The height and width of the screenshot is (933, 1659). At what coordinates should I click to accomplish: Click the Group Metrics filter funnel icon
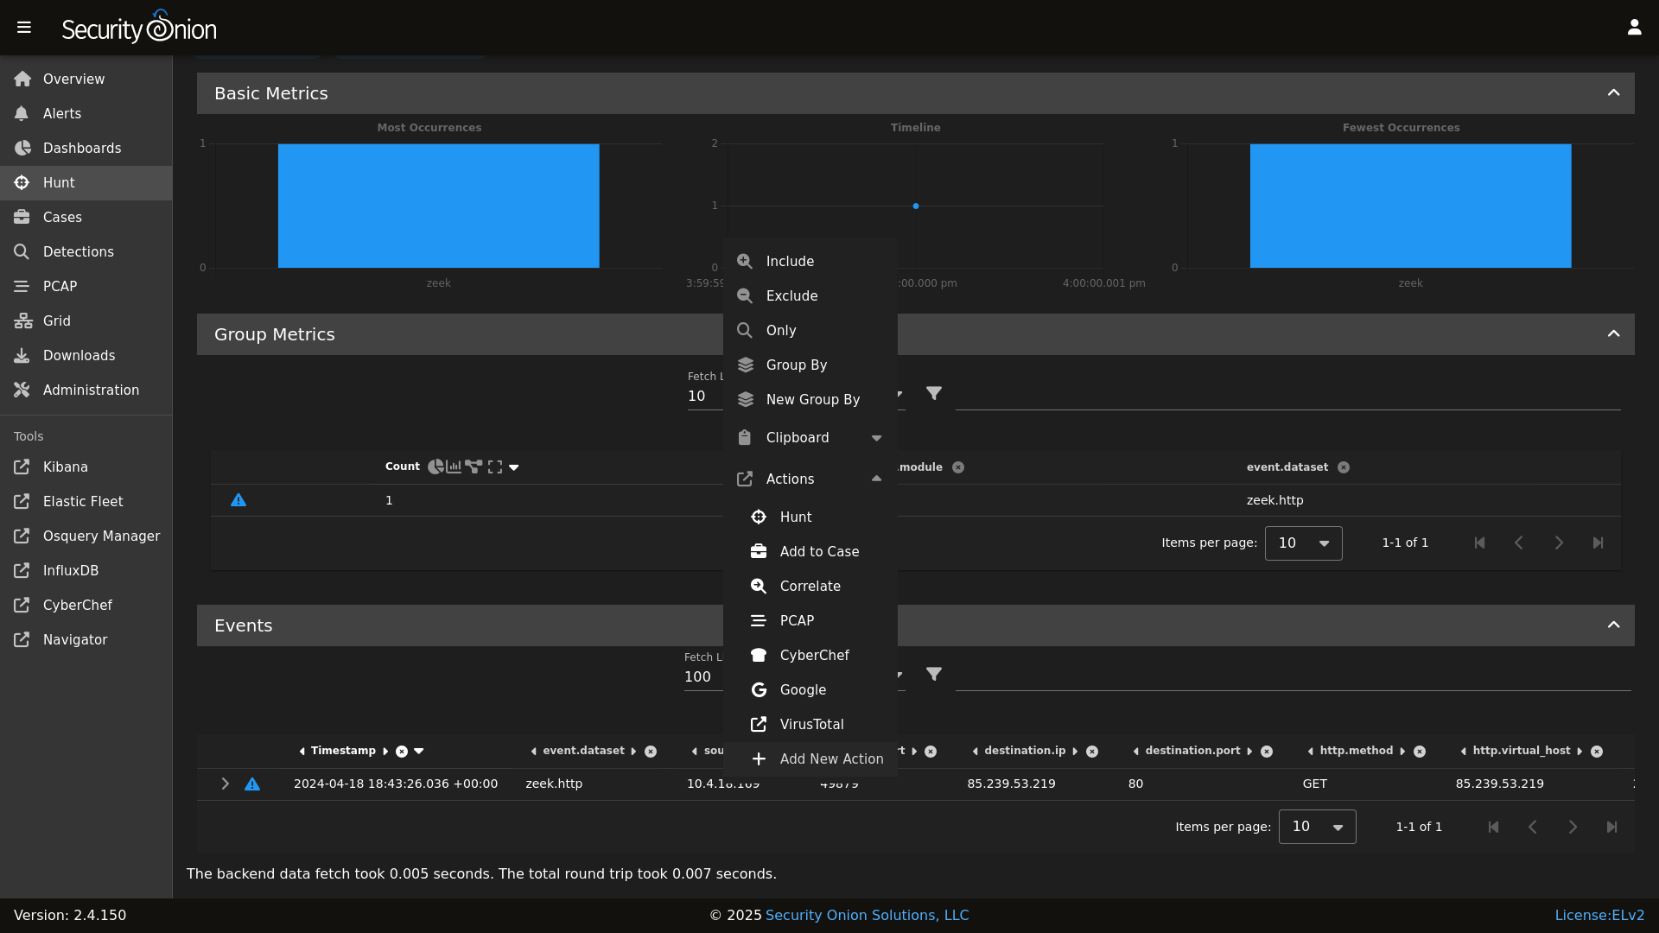pyautogui.click(x=934, y=394)
